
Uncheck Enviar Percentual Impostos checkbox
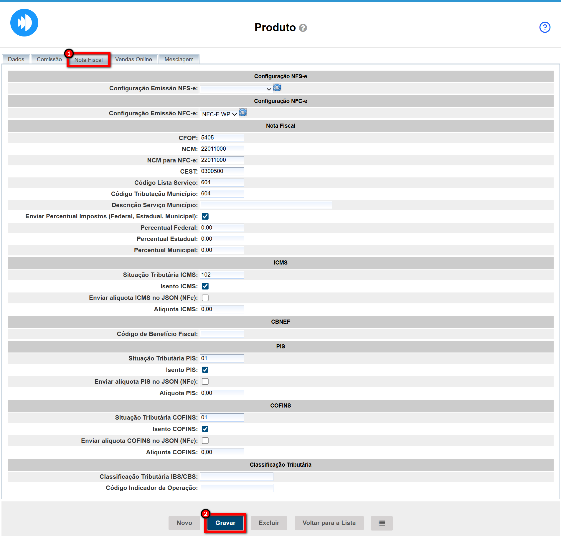205,216
